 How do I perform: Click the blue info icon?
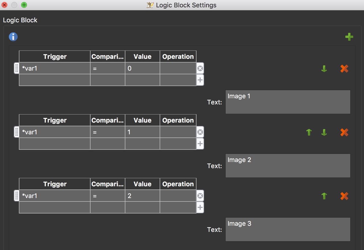(x=13, y=37)
